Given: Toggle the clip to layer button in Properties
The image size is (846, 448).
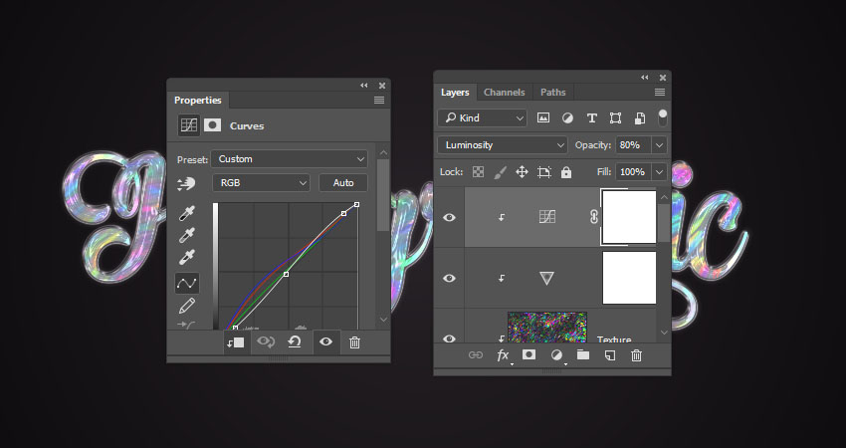Looking at the screenshot, I should [x=236, y=342].
